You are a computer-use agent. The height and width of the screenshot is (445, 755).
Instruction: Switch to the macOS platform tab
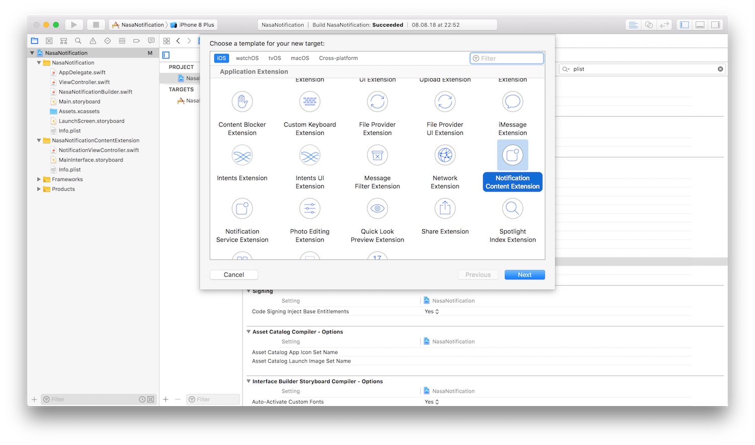[300, 58]
